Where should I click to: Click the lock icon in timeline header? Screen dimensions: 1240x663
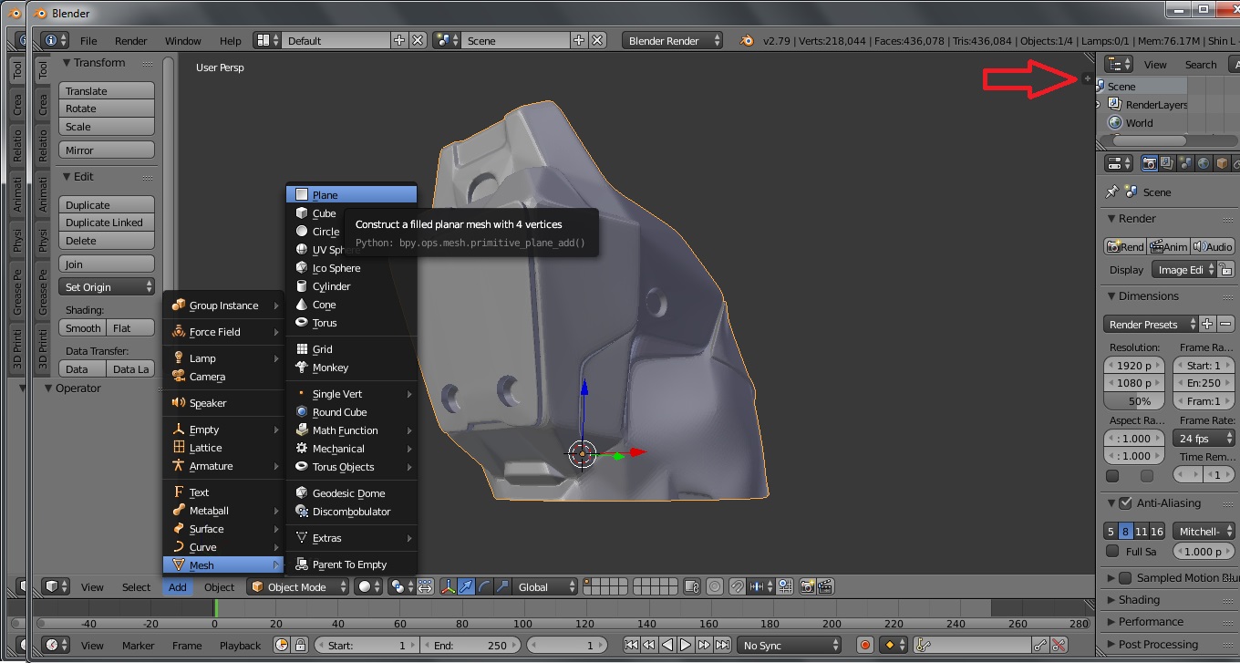[x=300, y=646]
